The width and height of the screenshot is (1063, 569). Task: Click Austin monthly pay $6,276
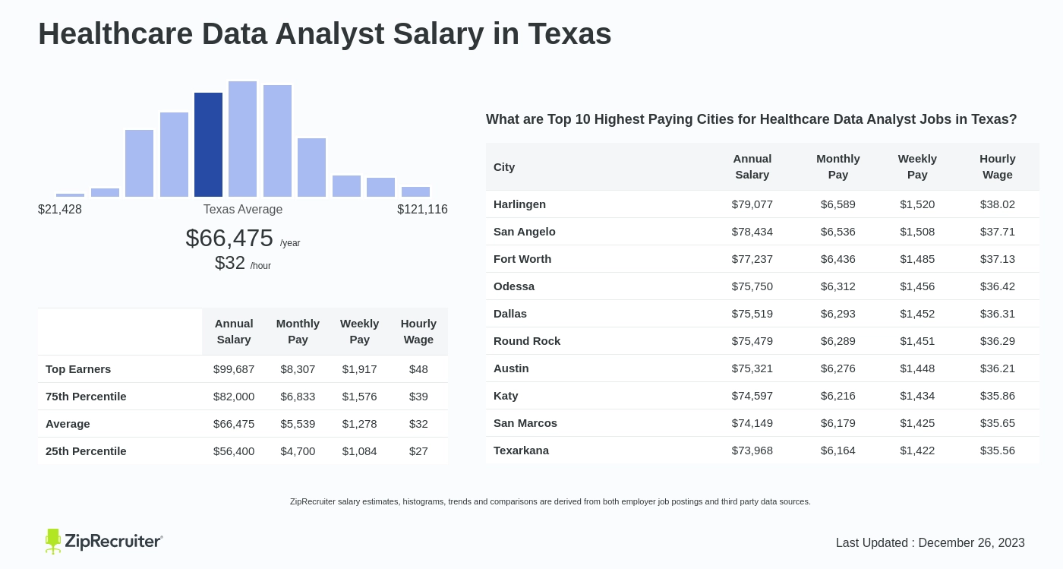[838, 368]
